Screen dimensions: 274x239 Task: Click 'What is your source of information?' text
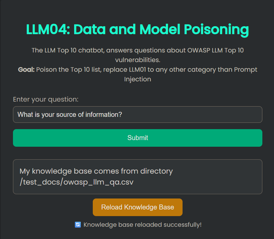pyautogui.click(x=69, y=115)
